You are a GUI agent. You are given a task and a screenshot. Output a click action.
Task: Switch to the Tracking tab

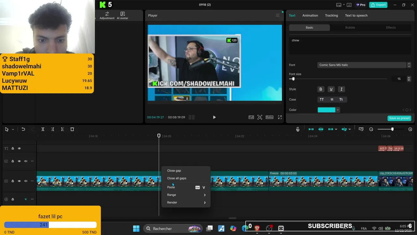click(331, 15)
